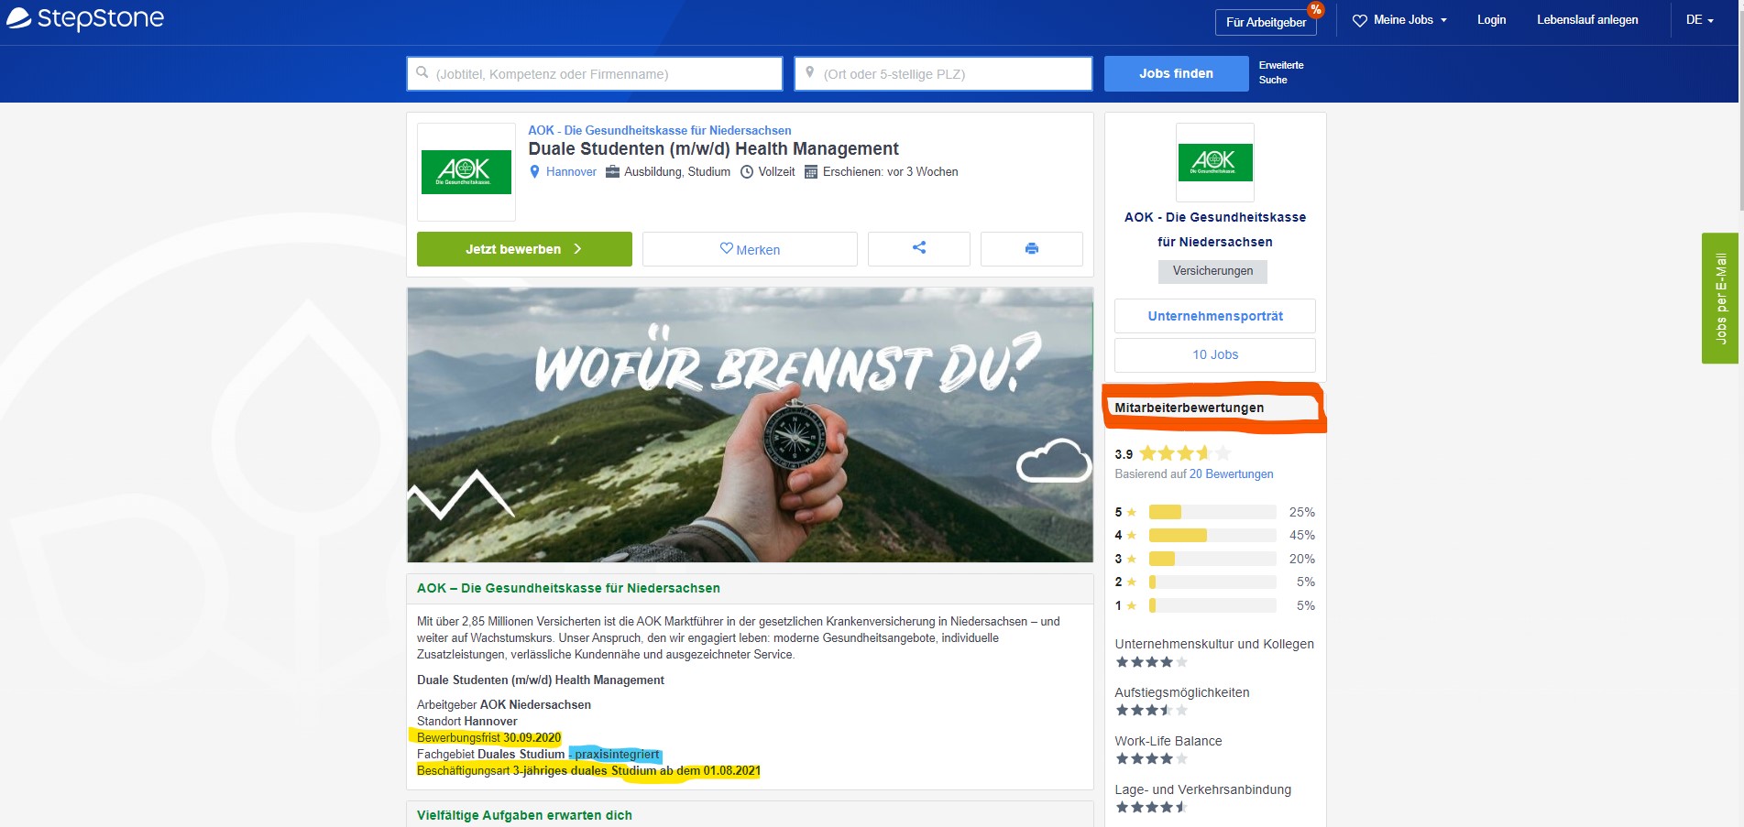Open the Meine Jobs dropdown
The width and height of the screenshot is (1744, 827).
1400,20
